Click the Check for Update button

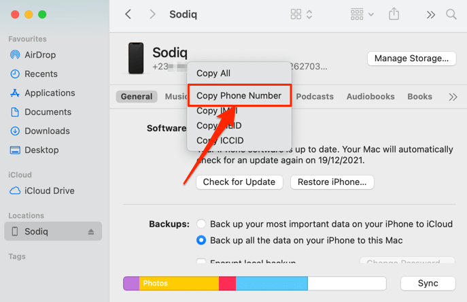coord(239,182)
